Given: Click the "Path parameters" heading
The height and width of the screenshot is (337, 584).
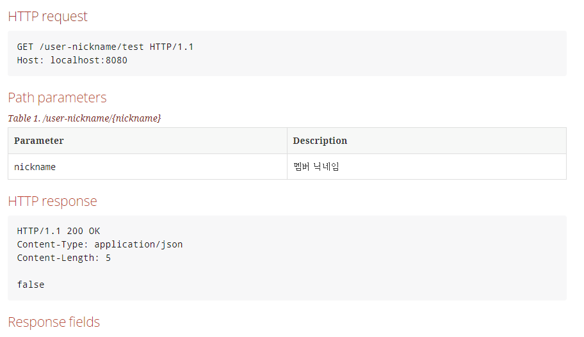Looking at the screenshot, I should pos(57,98).
